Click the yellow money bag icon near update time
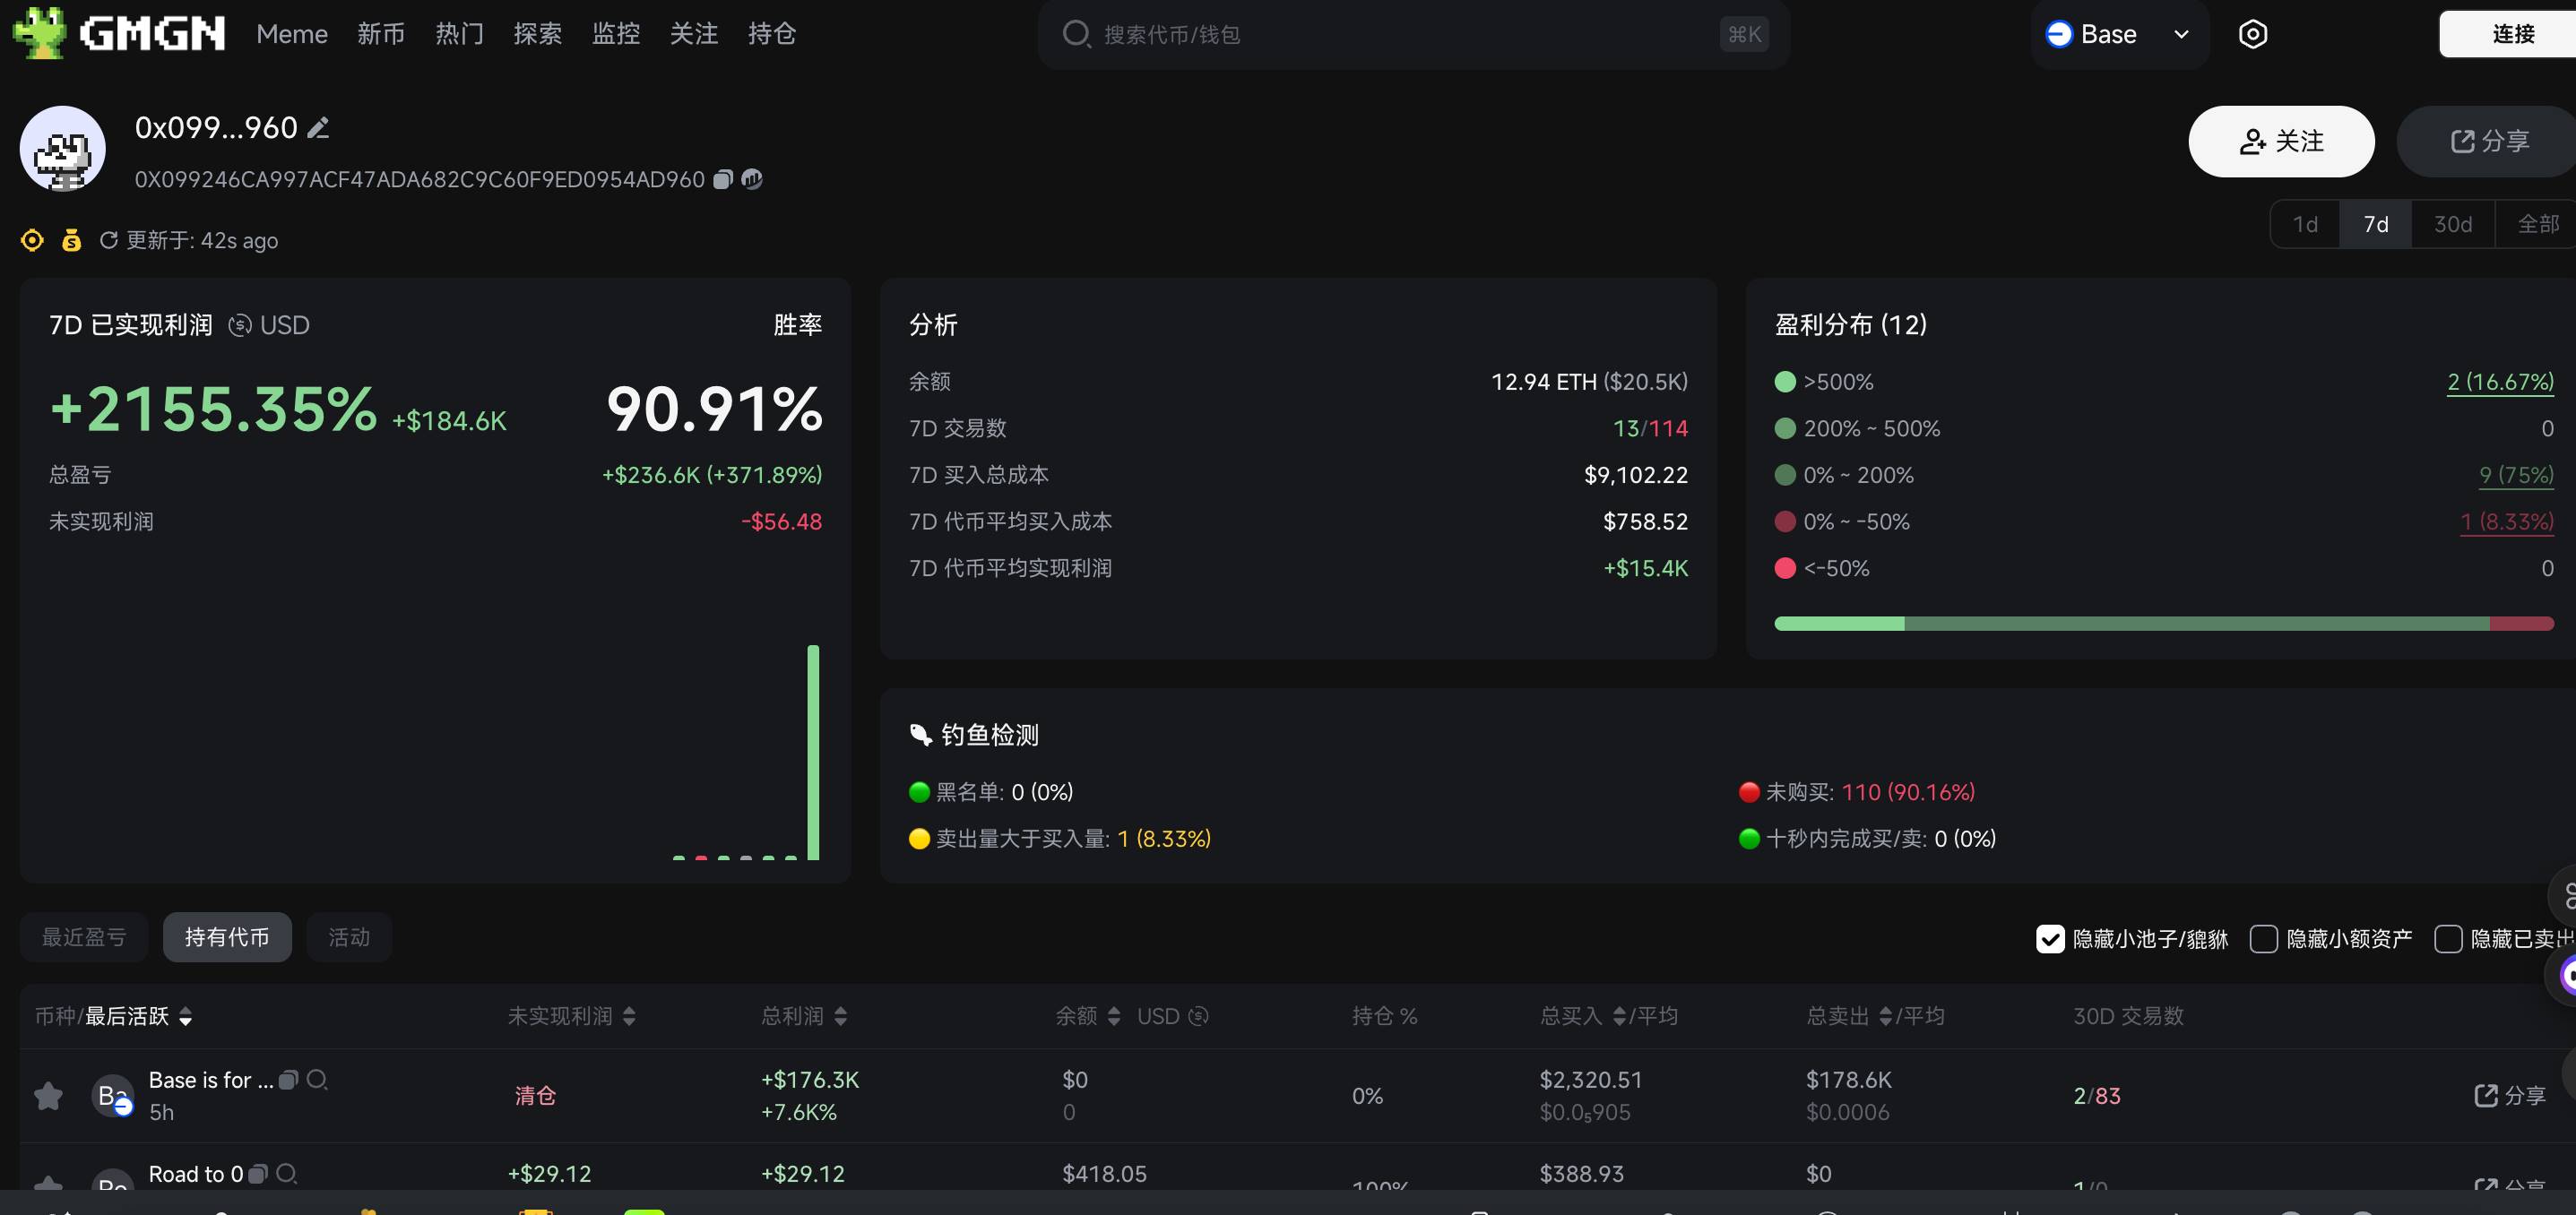 coord(71,240)
